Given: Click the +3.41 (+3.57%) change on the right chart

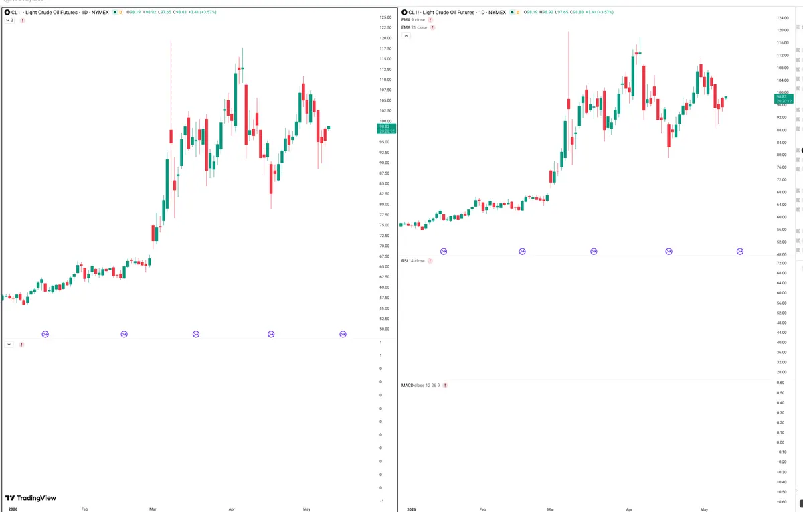Looking at the screenshot, I should coord(599,12).
